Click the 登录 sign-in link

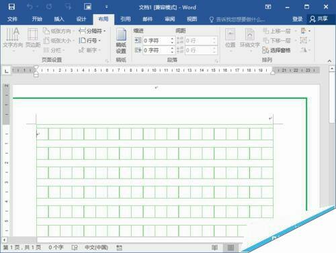[x=298, y=19]
